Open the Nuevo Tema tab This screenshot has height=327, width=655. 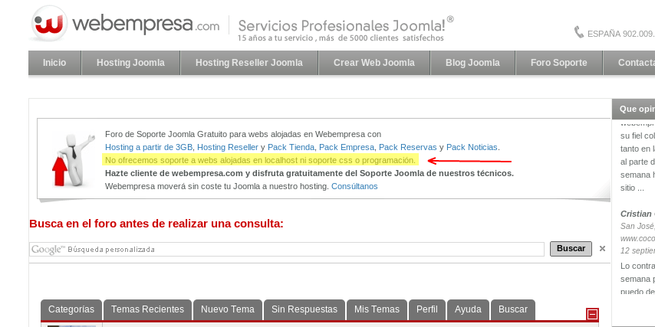click(x=228, y=309)
